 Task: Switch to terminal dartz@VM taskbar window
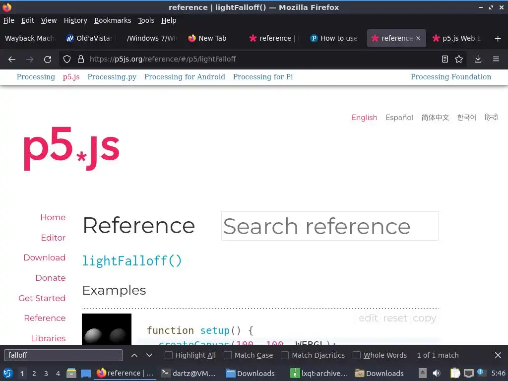[189, 374]
